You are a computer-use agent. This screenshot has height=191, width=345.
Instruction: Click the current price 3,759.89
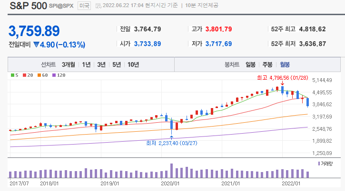click(34, 31)
